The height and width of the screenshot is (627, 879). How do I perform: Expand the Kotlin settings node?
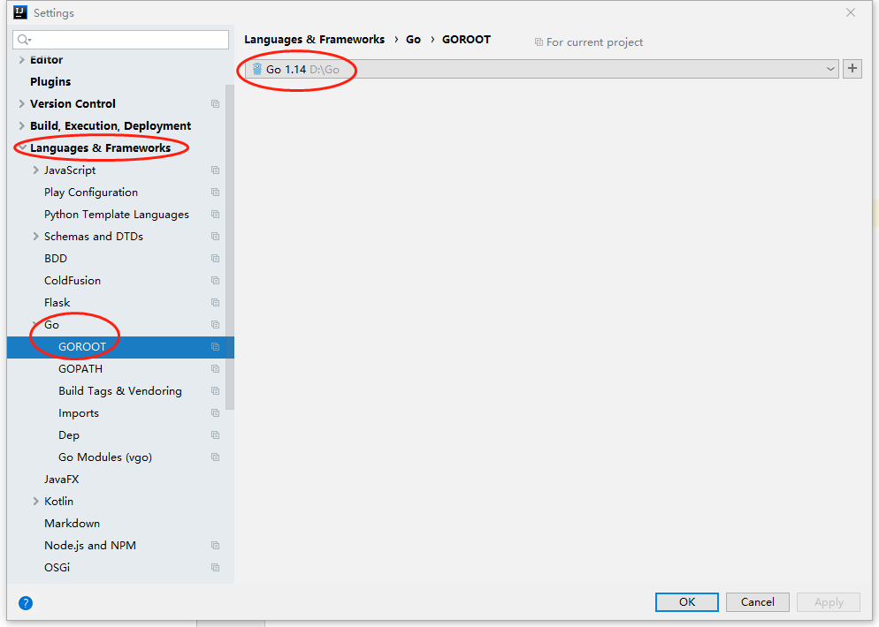click(x=35, y=502)
